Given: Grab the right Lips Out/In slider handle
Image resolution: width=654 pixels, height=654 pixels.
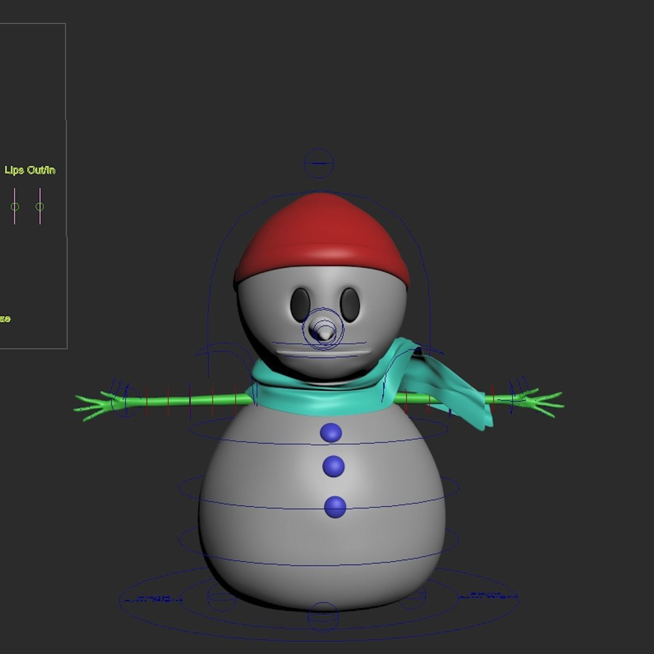Looking at the screenshot, I should click(x=40, y=207).
